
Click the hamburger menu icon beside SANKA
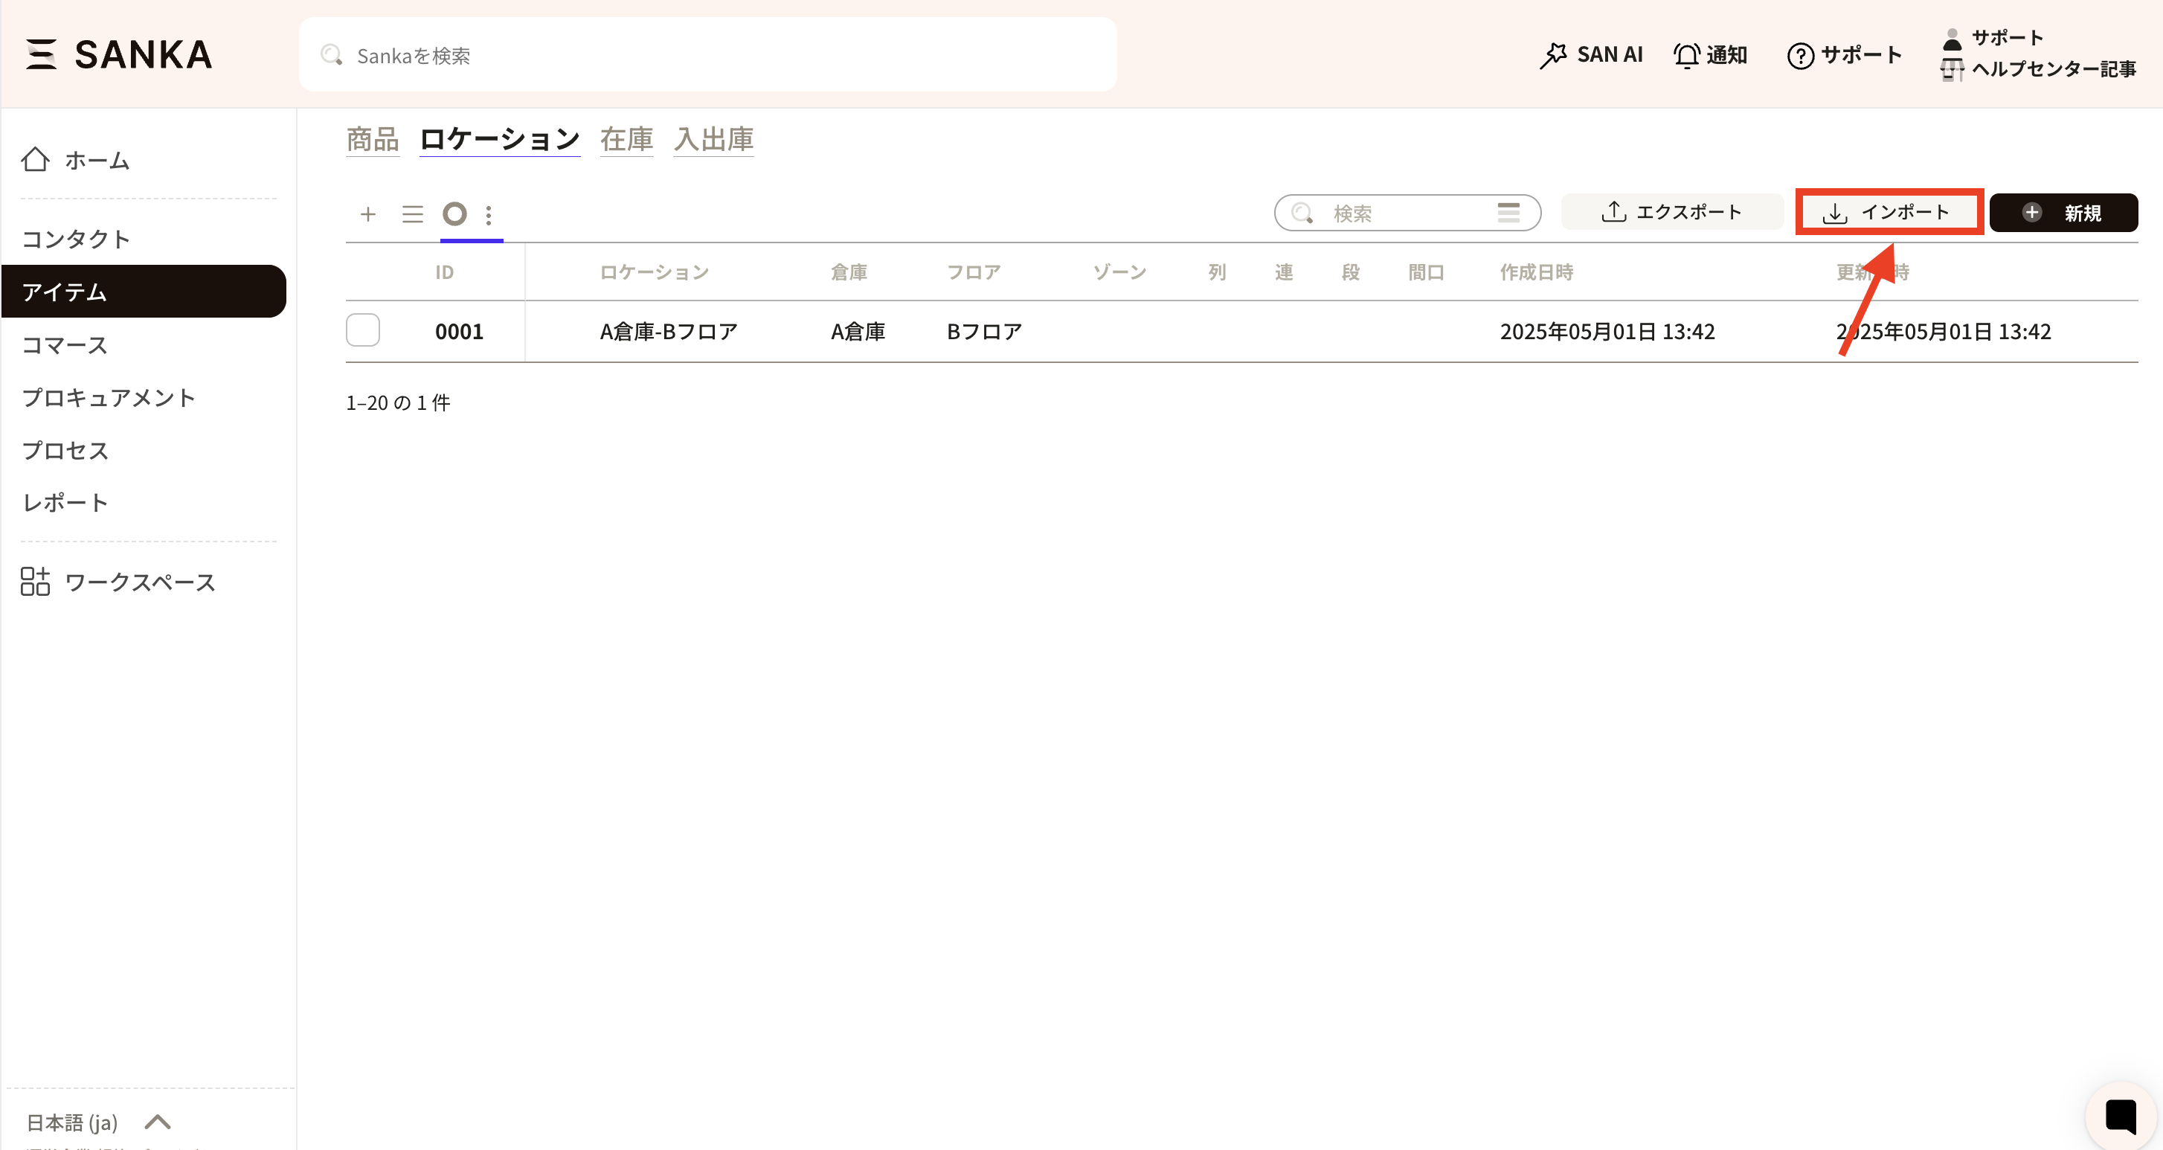(40, 54)
